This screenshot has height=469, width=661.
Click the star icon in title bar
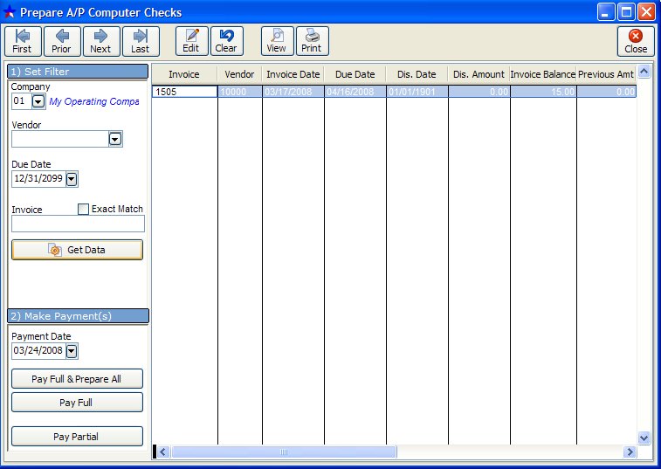10,12
